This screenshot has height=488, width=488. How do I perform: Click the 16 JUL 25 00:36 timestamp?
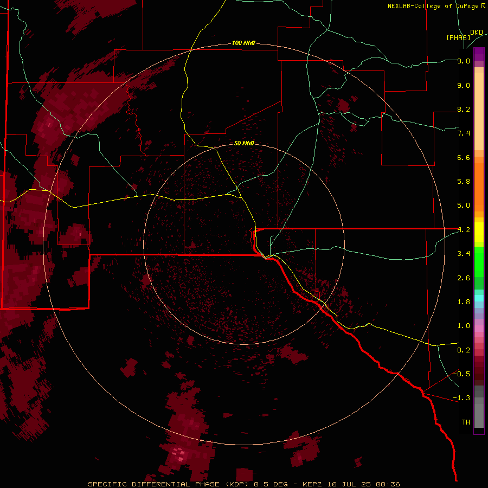(x=363, y=484)
